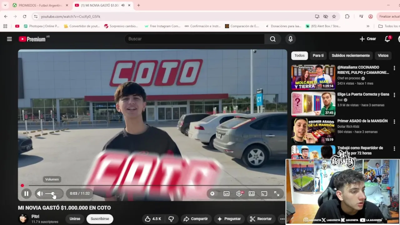Open the YouTube guide hamburger menu
Screen dimensions: 400x225
(x=9, y=39)
